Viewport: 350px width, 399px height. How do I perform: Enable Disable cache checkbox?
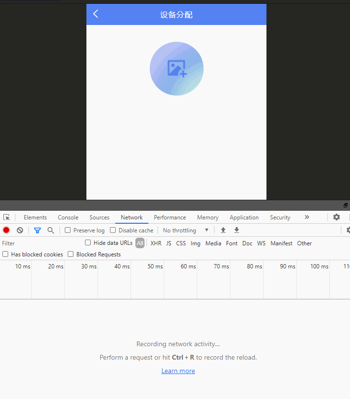tap(113, 230)
